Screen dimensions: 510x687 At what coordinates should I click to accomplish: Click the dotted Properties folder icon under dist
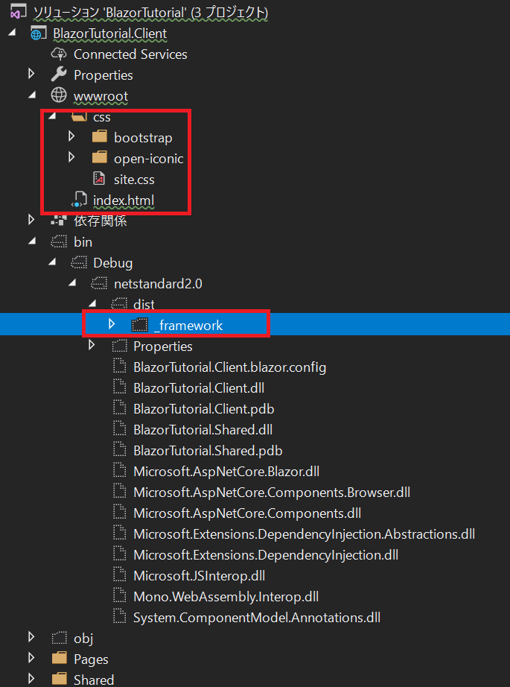(x=120, y=346)
